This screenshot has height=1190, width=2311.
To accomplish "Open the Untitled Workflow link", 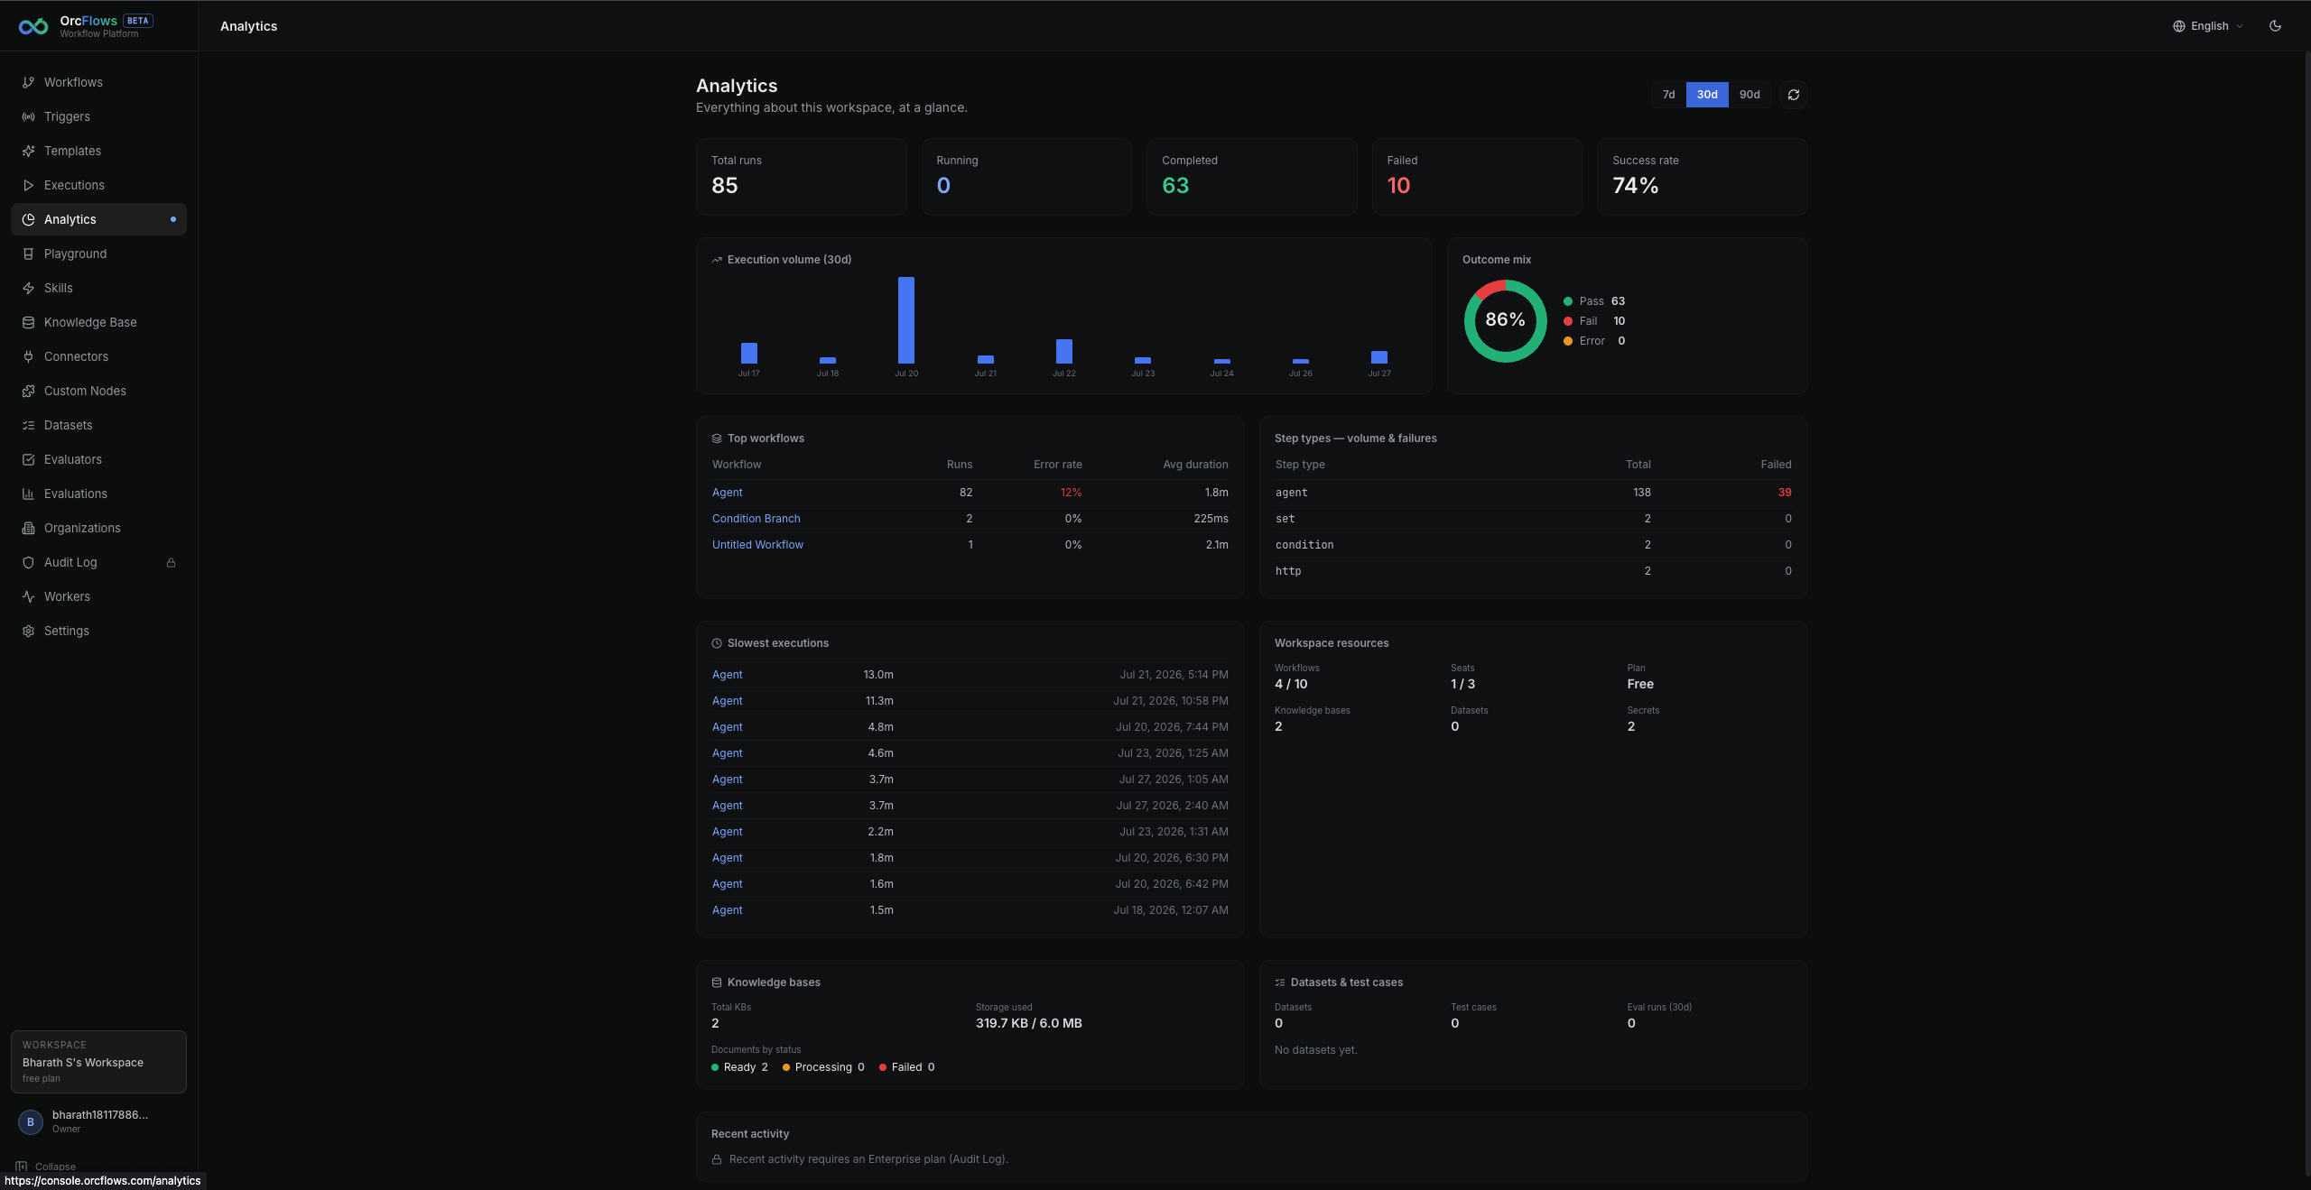I will [757, 545].
